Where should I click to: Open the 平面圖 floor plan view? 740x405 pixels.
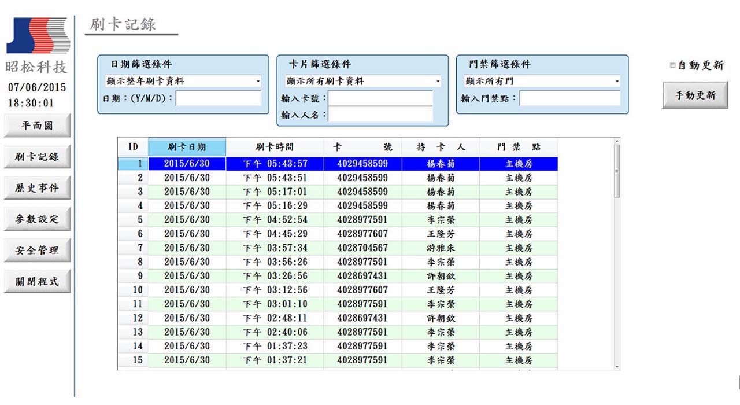click(x=38, y=126)
